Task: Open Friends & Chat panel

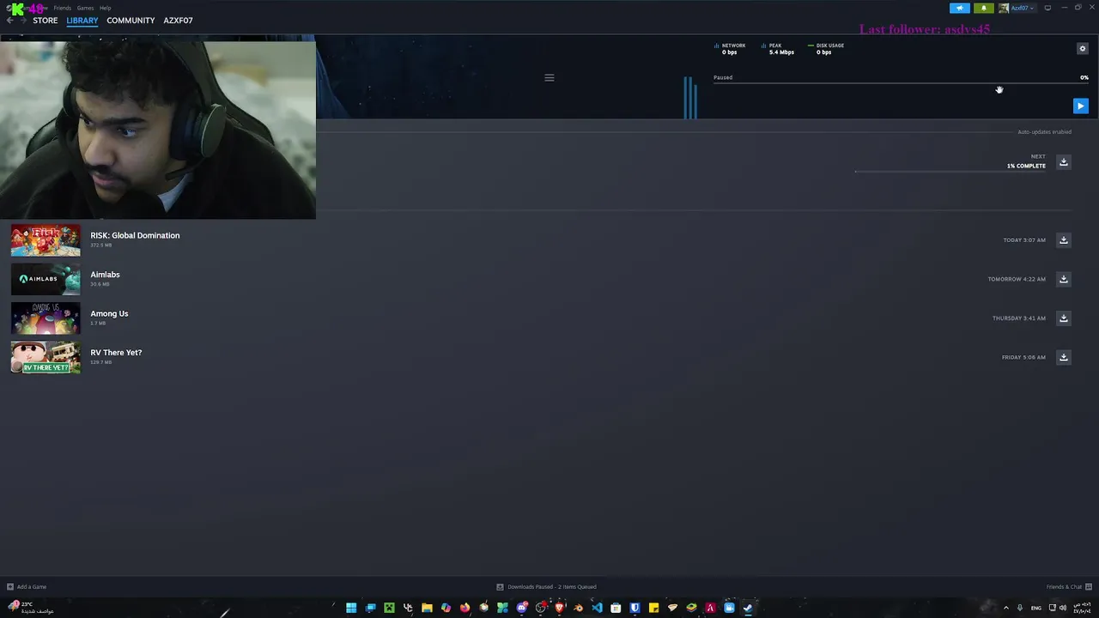Action: coord(1068,587)
